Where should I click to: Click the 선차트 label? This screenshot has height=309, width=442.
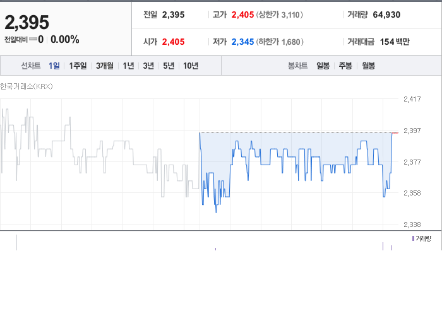[31, 66]
